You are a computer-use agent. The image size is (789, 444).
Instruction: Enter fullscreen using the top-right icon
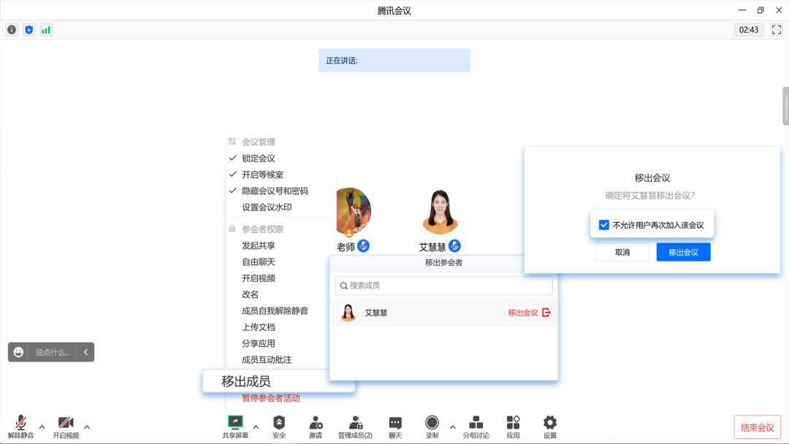[x=777, y=29]
